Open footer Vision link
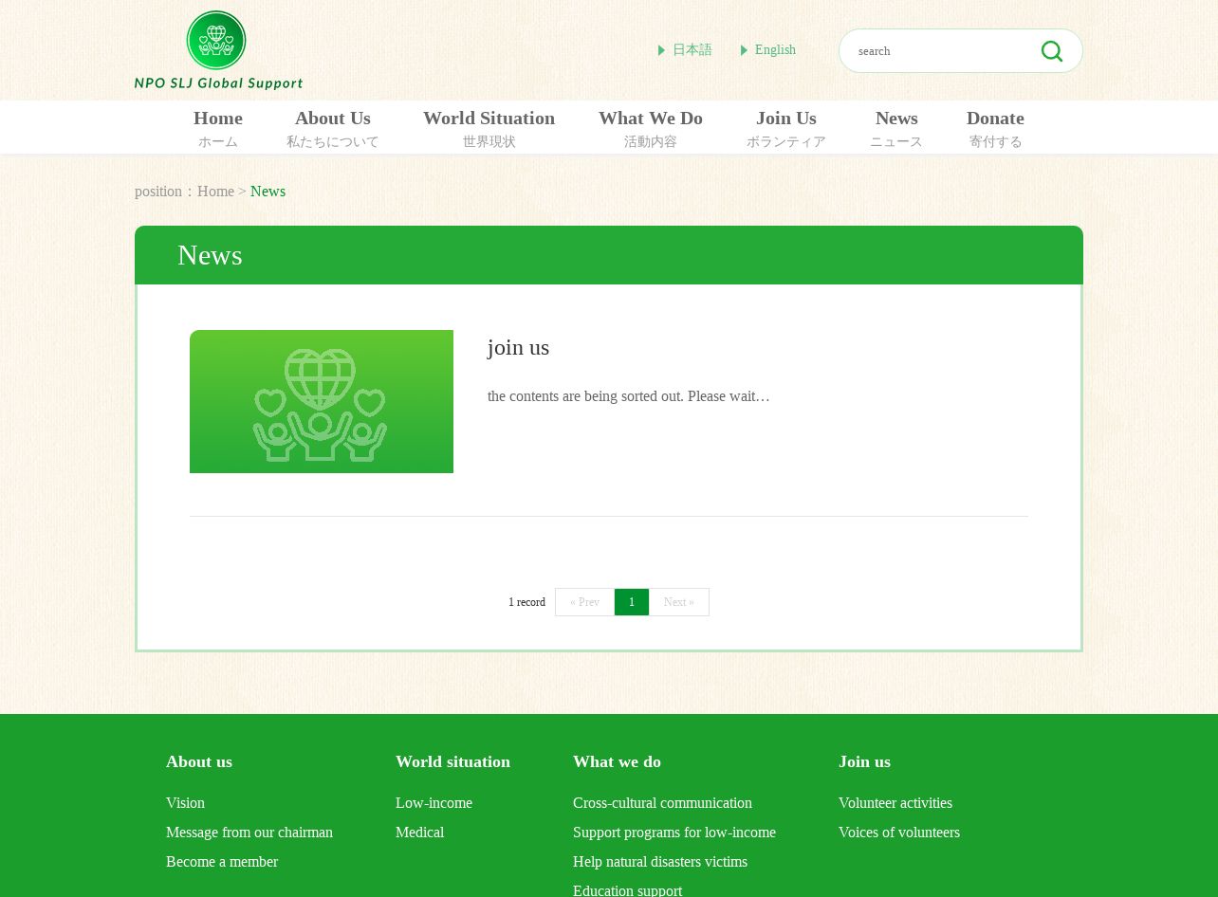 pos(185,803)
